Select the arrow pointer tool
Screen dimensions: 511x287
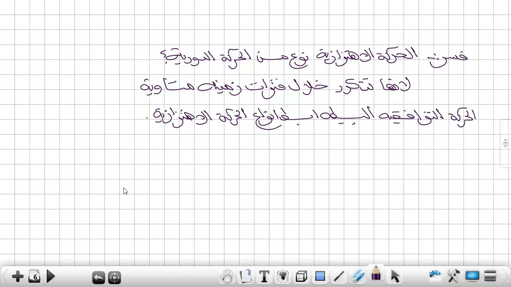coord(395,276)
